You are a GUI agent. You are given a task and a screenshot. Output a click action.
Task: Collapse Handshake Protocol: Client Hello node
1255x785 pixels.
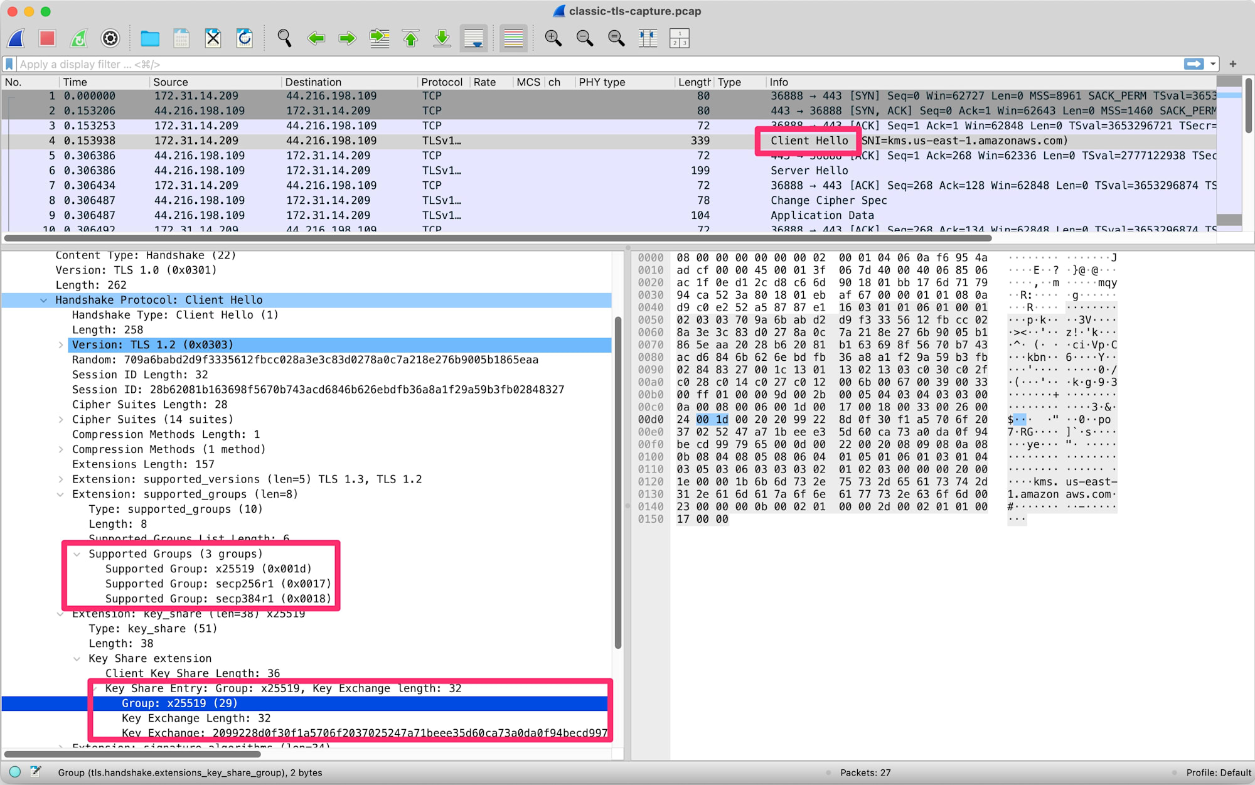(43, 300)
